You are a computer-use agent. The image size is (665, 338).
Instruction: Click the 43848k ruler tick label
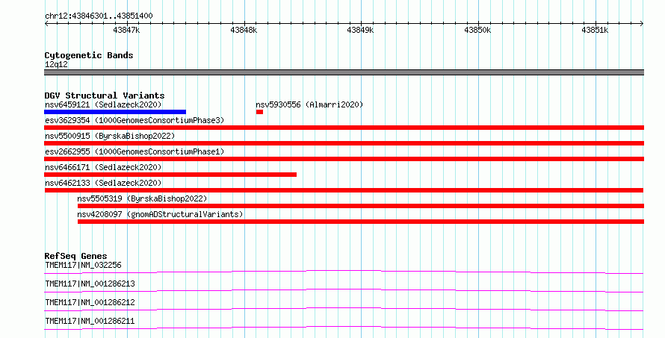[244, 30]
